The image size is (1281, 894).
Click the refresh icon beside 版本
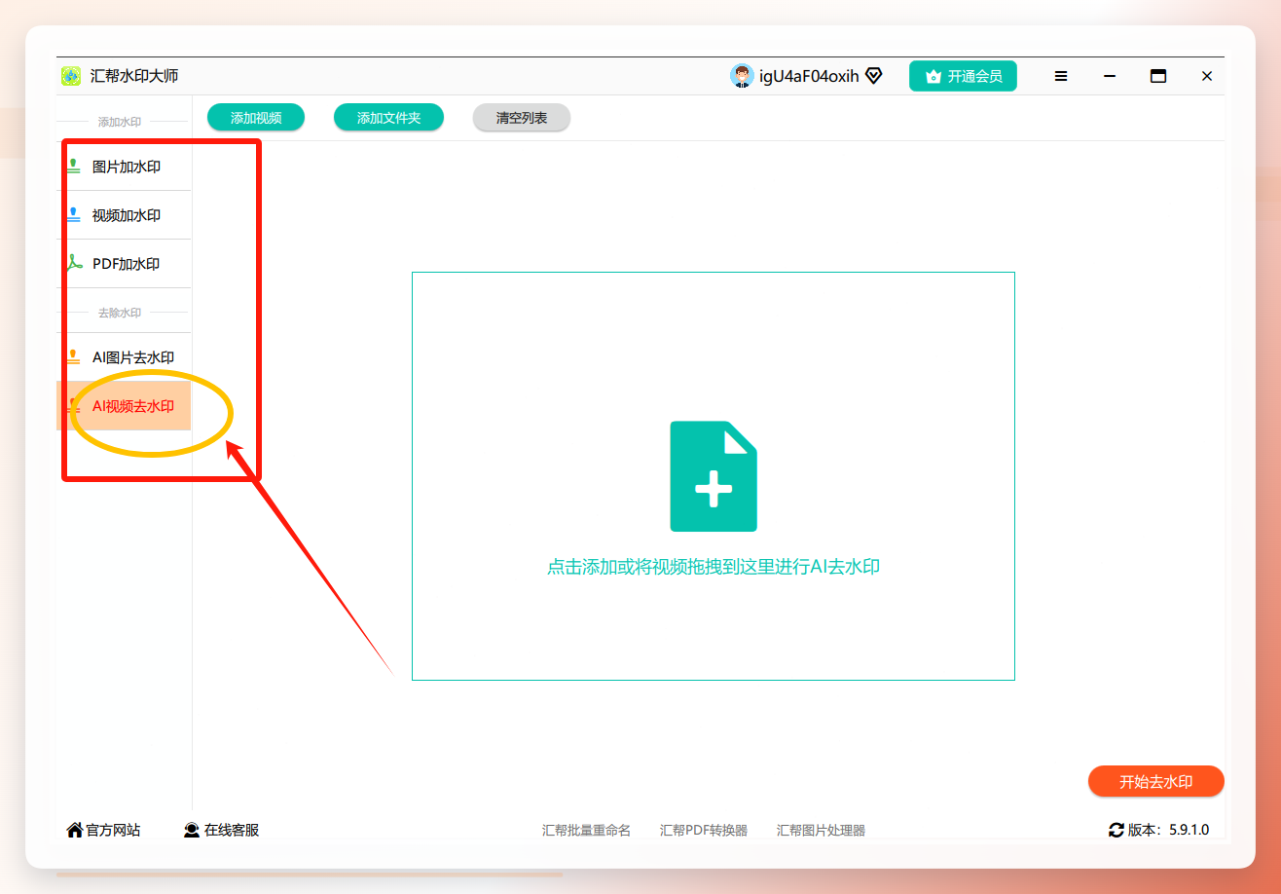point(1116,830)
